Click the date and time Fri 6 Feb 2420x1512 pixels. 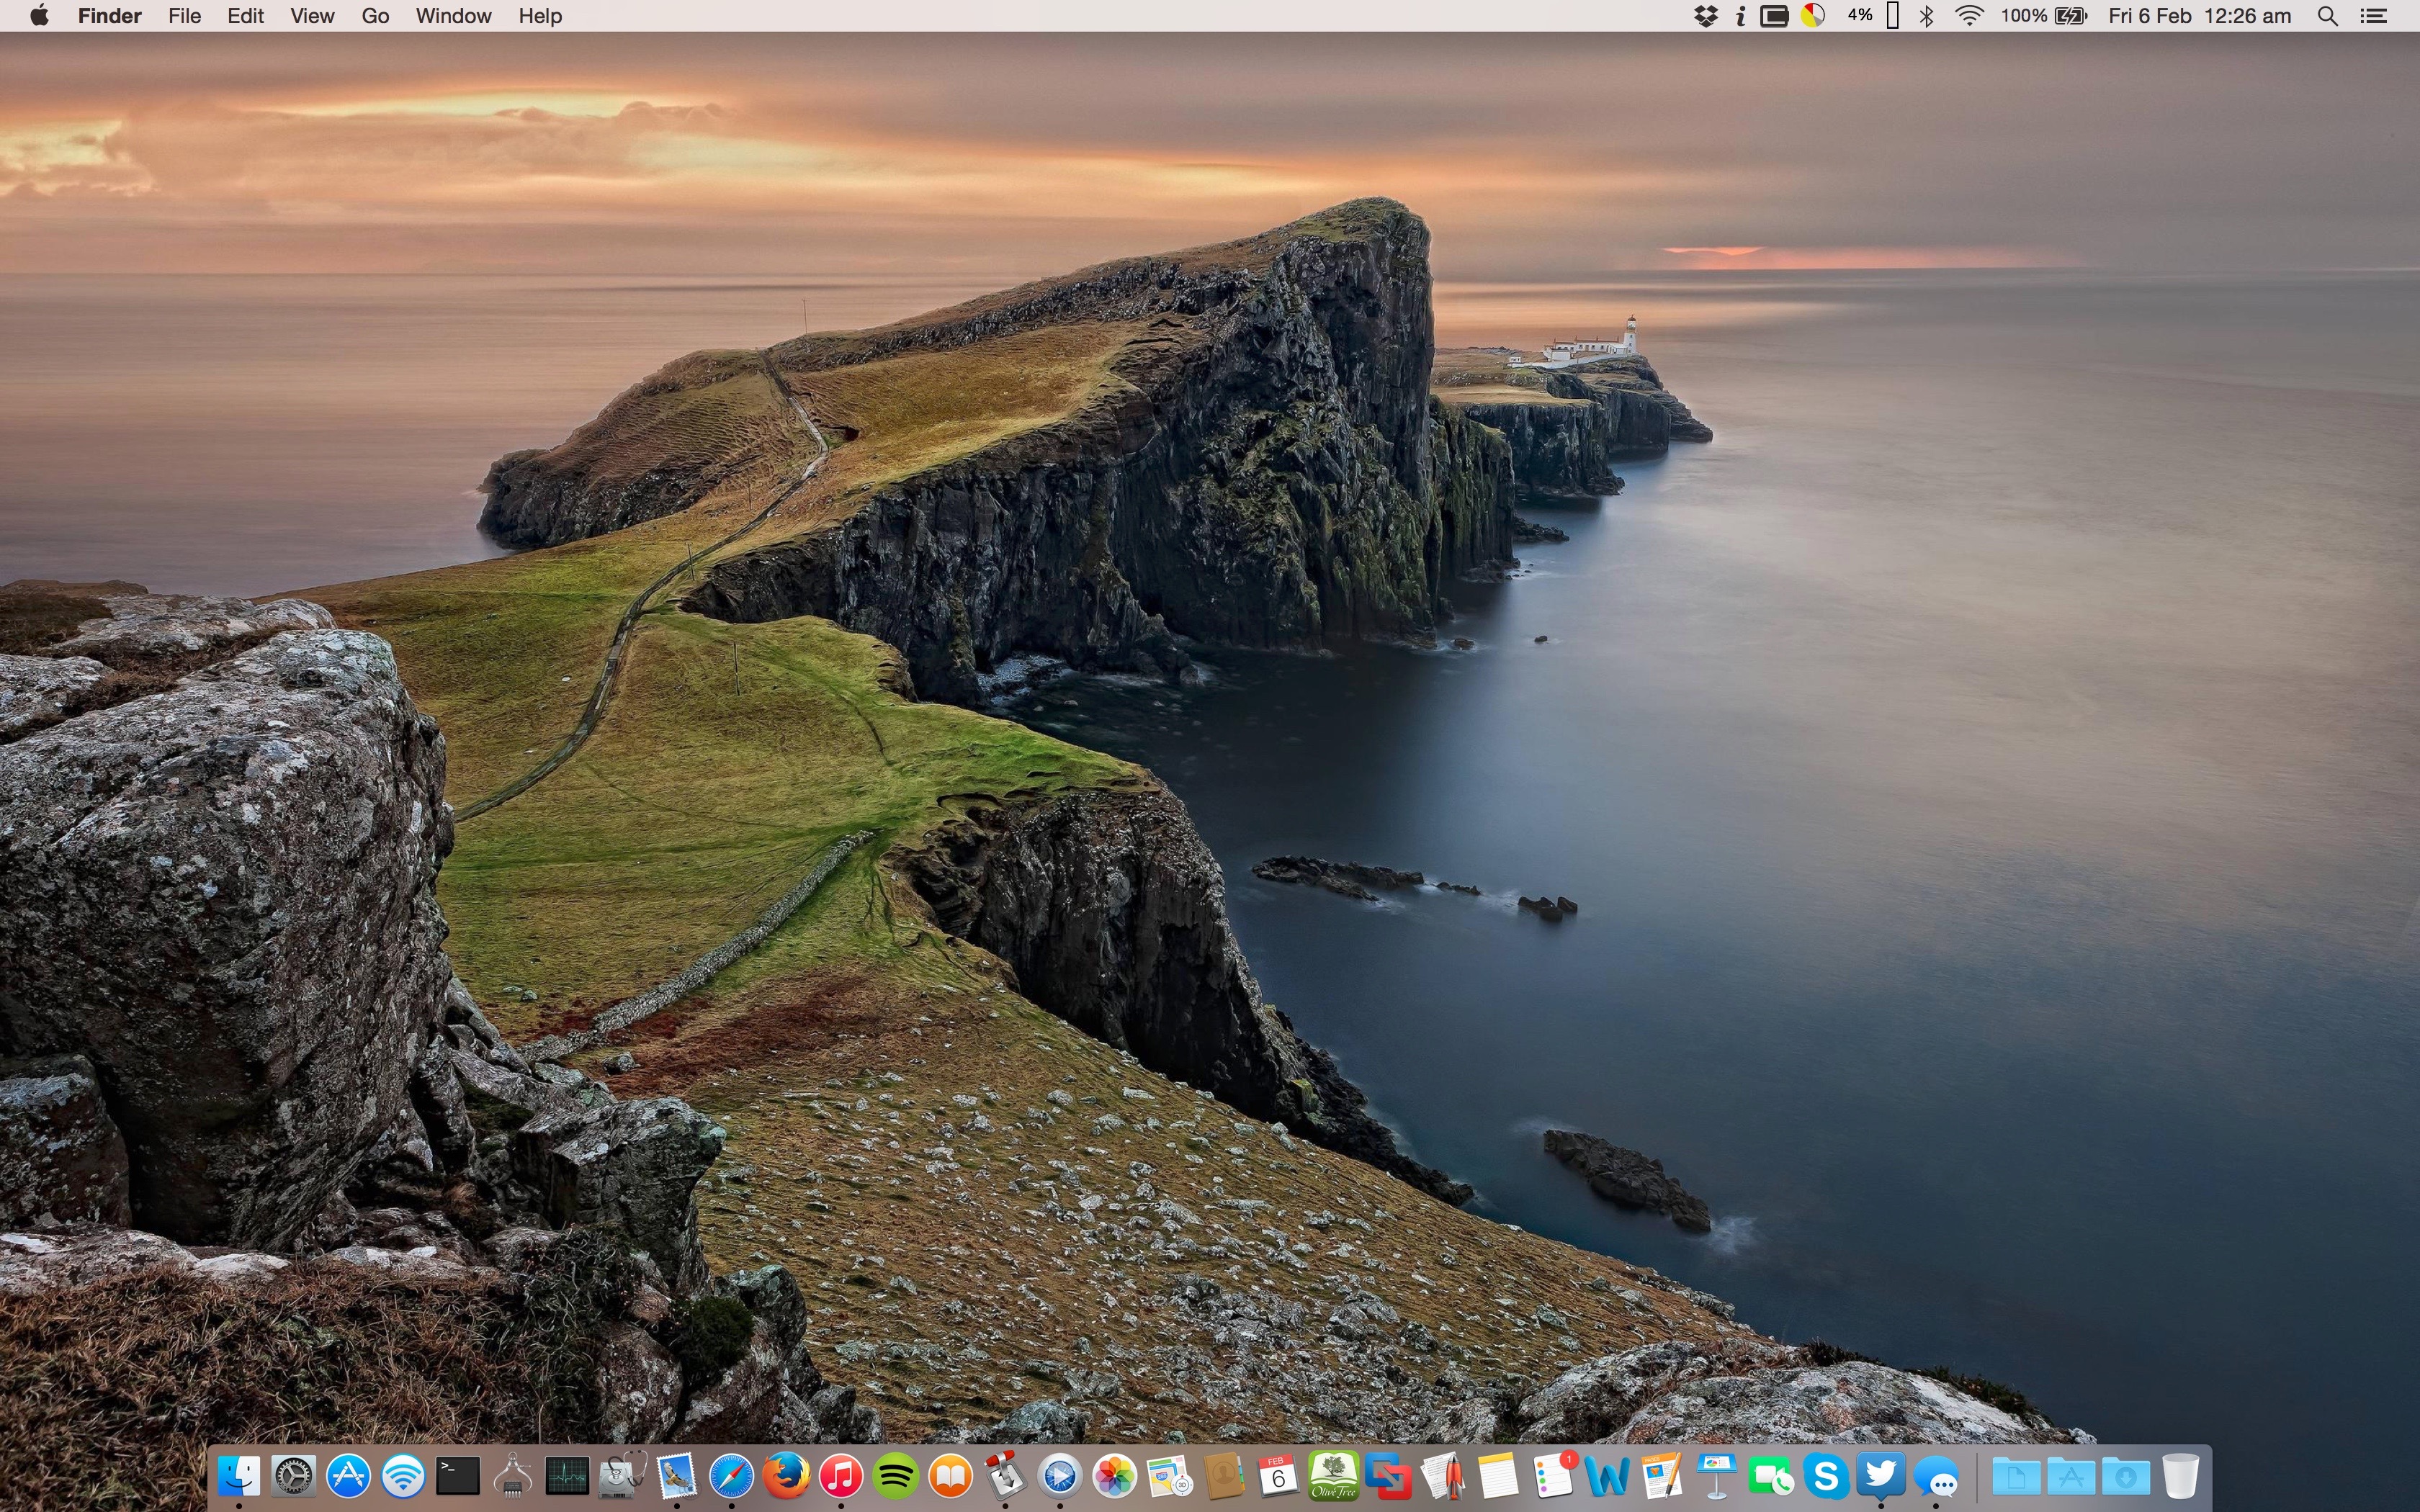(2199, 16)
